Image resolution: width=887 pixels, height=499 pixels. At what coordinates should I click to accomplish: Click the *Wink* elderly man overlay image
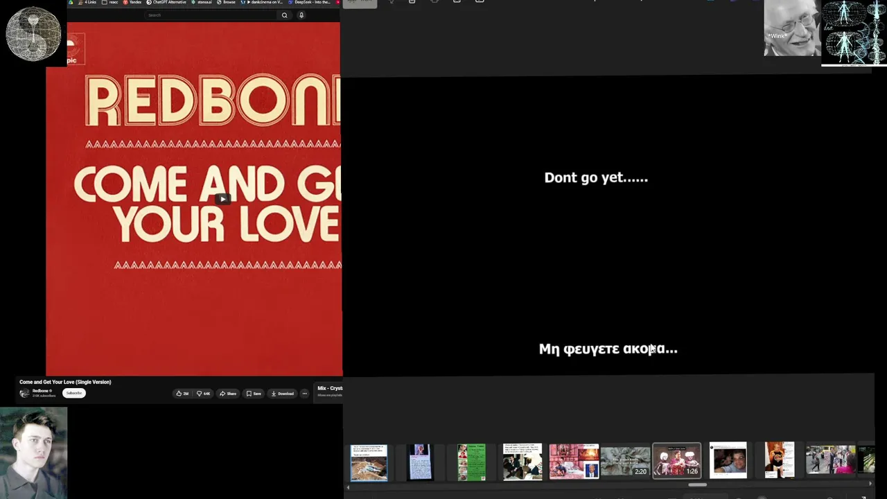pyautogui.click(x=792, y=28)
